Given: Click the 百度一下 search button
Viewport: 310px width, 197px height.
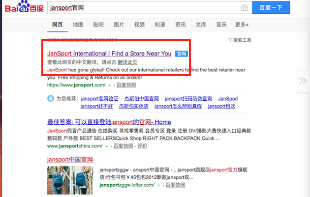Looking at the screenshot, I should pyautogui.click(x=271, y=7).
